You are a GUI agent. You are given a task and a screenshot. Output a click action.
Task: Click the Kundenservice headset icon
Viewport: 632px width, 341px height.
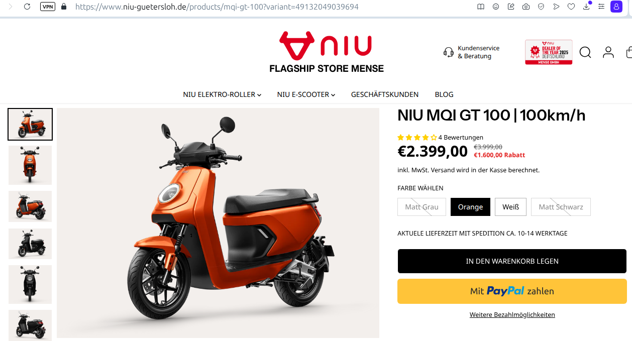click(449, 52)
